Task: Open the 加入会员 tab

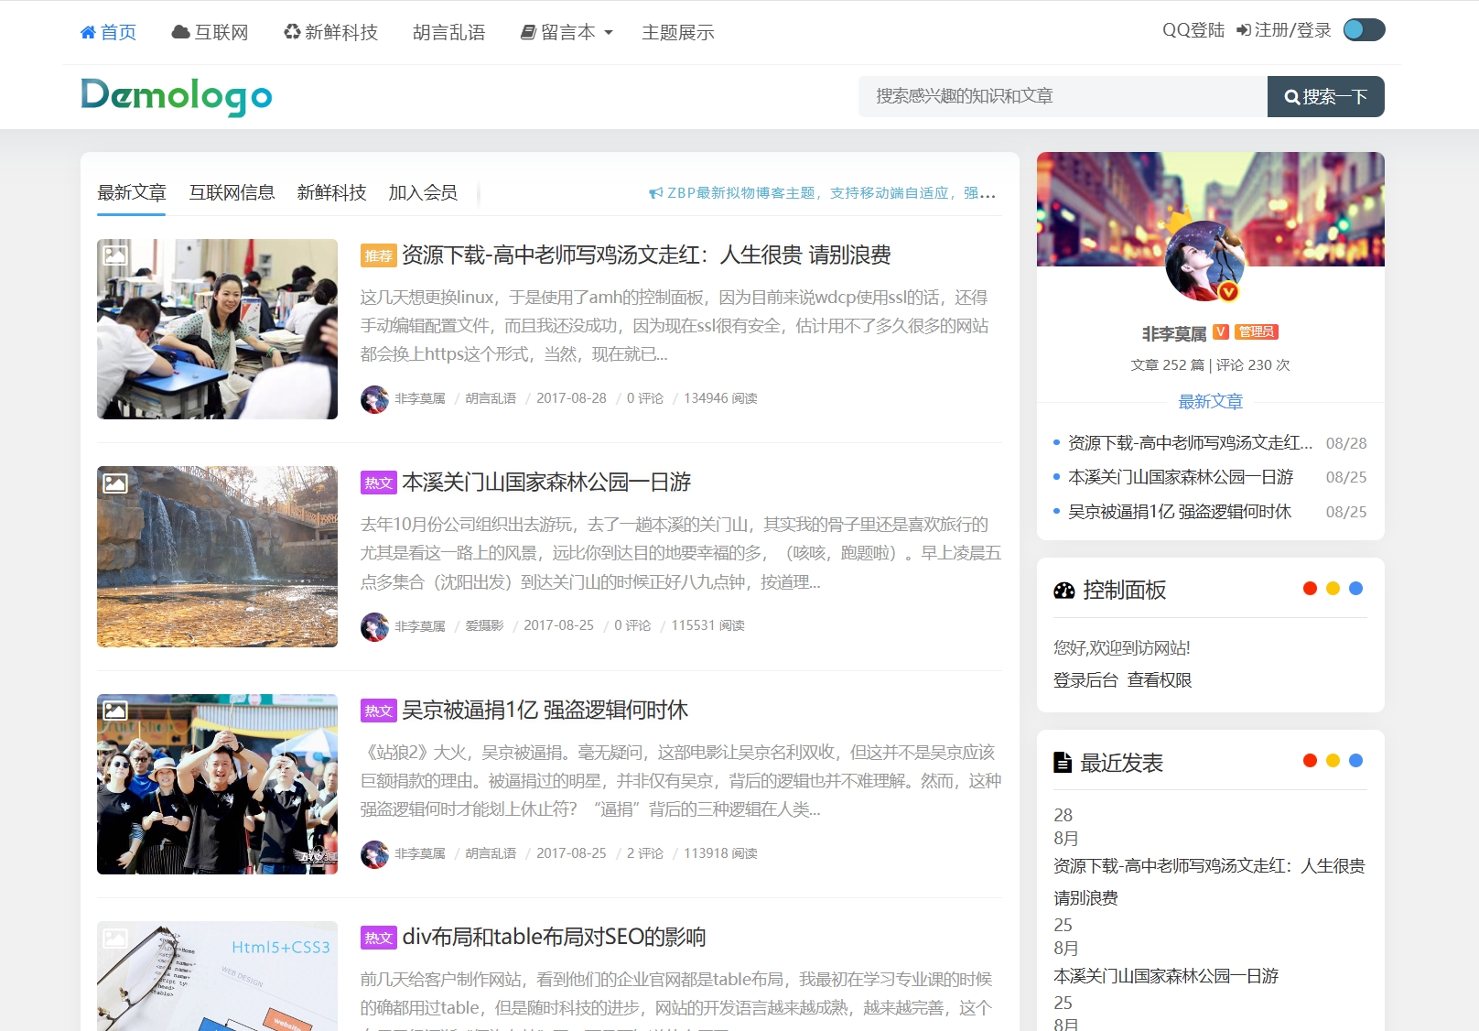Action: tap(423, 192)
